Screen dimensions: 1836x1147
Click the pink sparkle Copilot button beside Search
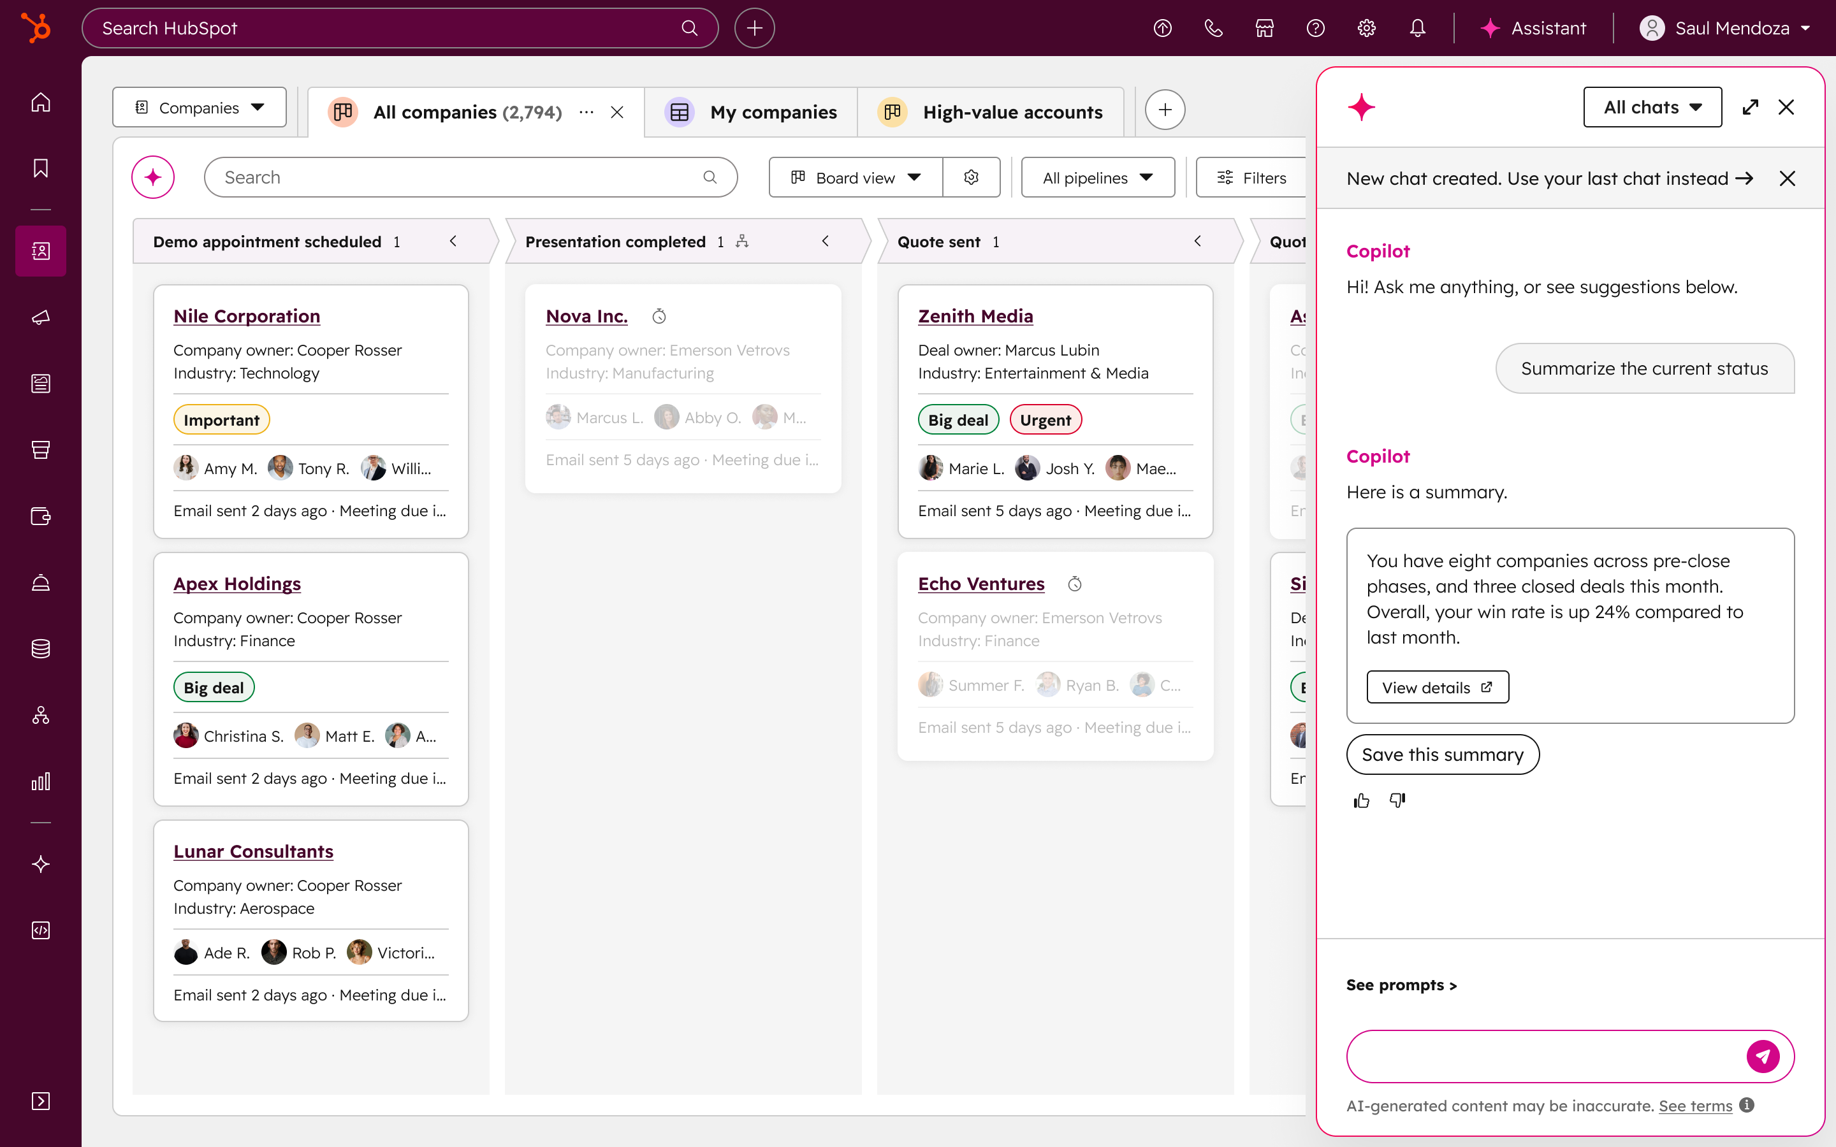click(x=153, y=178)
